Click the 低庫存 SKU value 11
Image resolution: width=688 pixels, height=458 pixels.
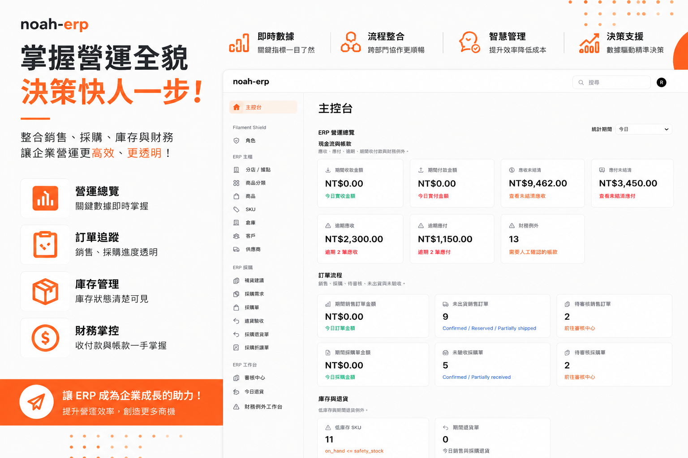pos(329,440)
